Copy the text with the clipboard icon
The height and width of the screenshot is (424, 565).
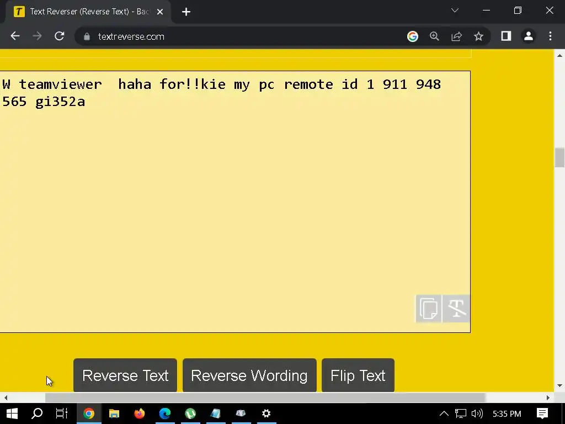click(x=428, y=309)
